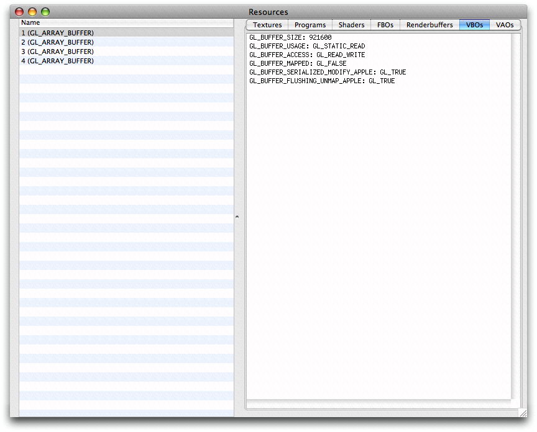
Task: Open the Programs tab
Action: 310,25
